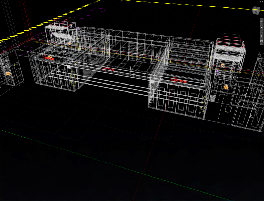
Task: Expand the dropdown below the Zoom Window tool
Action: click(x=261, y=33)
